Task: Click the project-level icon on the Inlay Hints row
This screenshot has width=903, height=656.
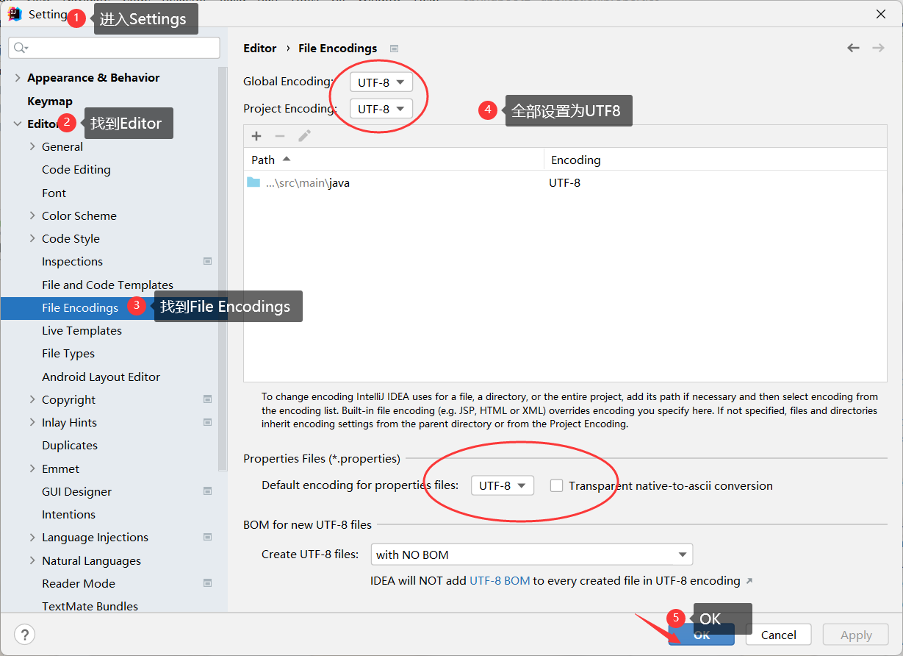Action: coord(207,422)
